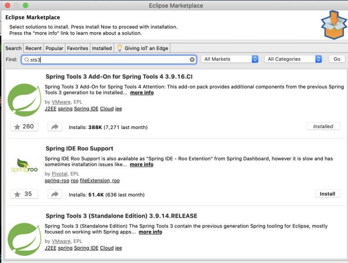Image resolution: width=348 pixels, height=263 pixels.
Task: Click the J2EE tag under Spring Tools 3 Add-On
Action: click(50, 108)
